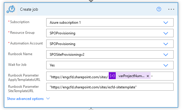
Task: Expand the Automation Account dropdown arrow
Action: coord(166,44)
